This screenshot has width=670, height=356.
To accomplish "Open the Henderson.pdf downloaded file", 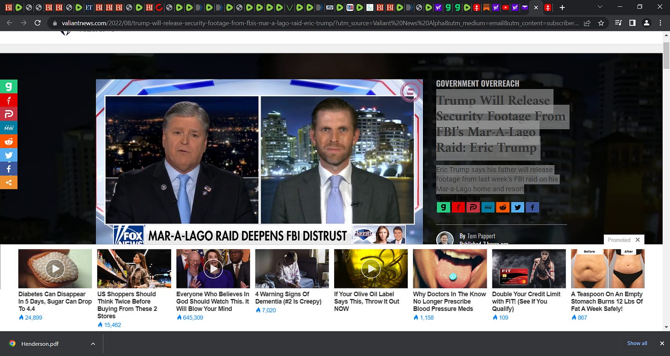I will click(x=40, y=344).
